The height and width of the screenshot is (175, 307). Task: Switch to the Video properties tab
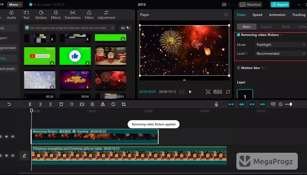coord(241,15)
